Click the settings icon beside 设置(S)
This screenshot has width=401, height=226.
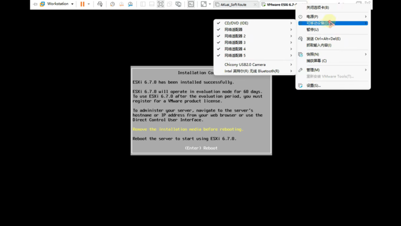coord(301,86)
